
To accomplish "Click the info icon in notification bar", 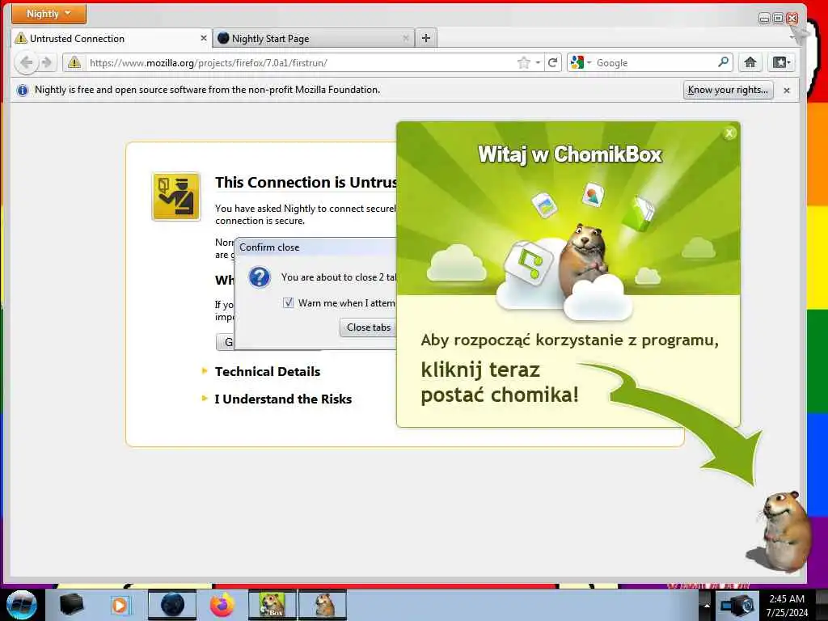I will pos(22,91).
